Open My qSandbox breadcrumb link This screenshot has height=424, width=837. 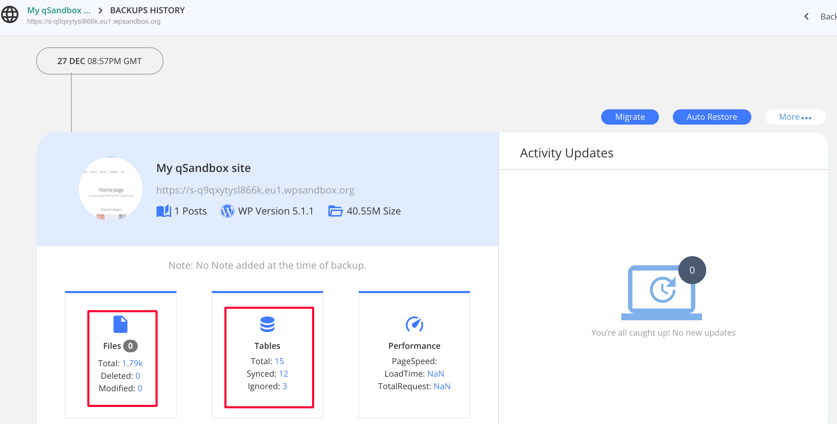click(x=59, y=10)
